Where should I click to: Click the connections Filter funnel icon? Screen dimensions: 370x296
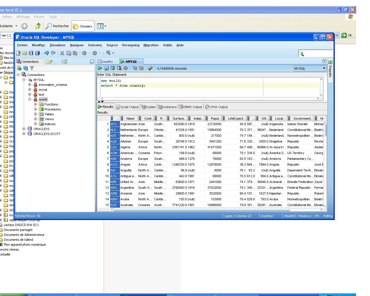point(32,68)
